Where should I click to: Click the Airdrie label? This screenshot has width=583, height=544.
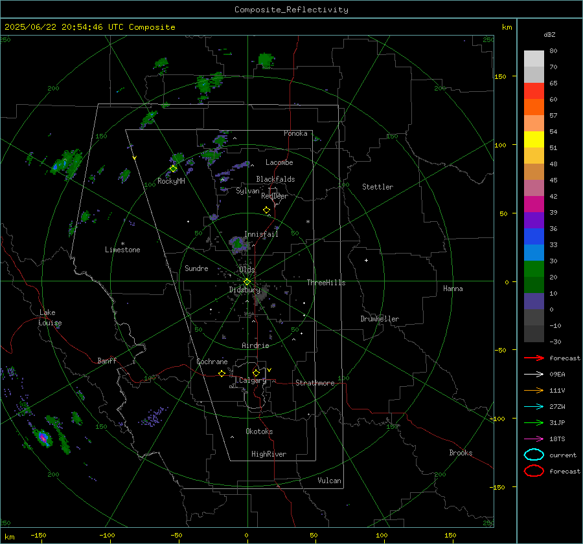point(255,345)
